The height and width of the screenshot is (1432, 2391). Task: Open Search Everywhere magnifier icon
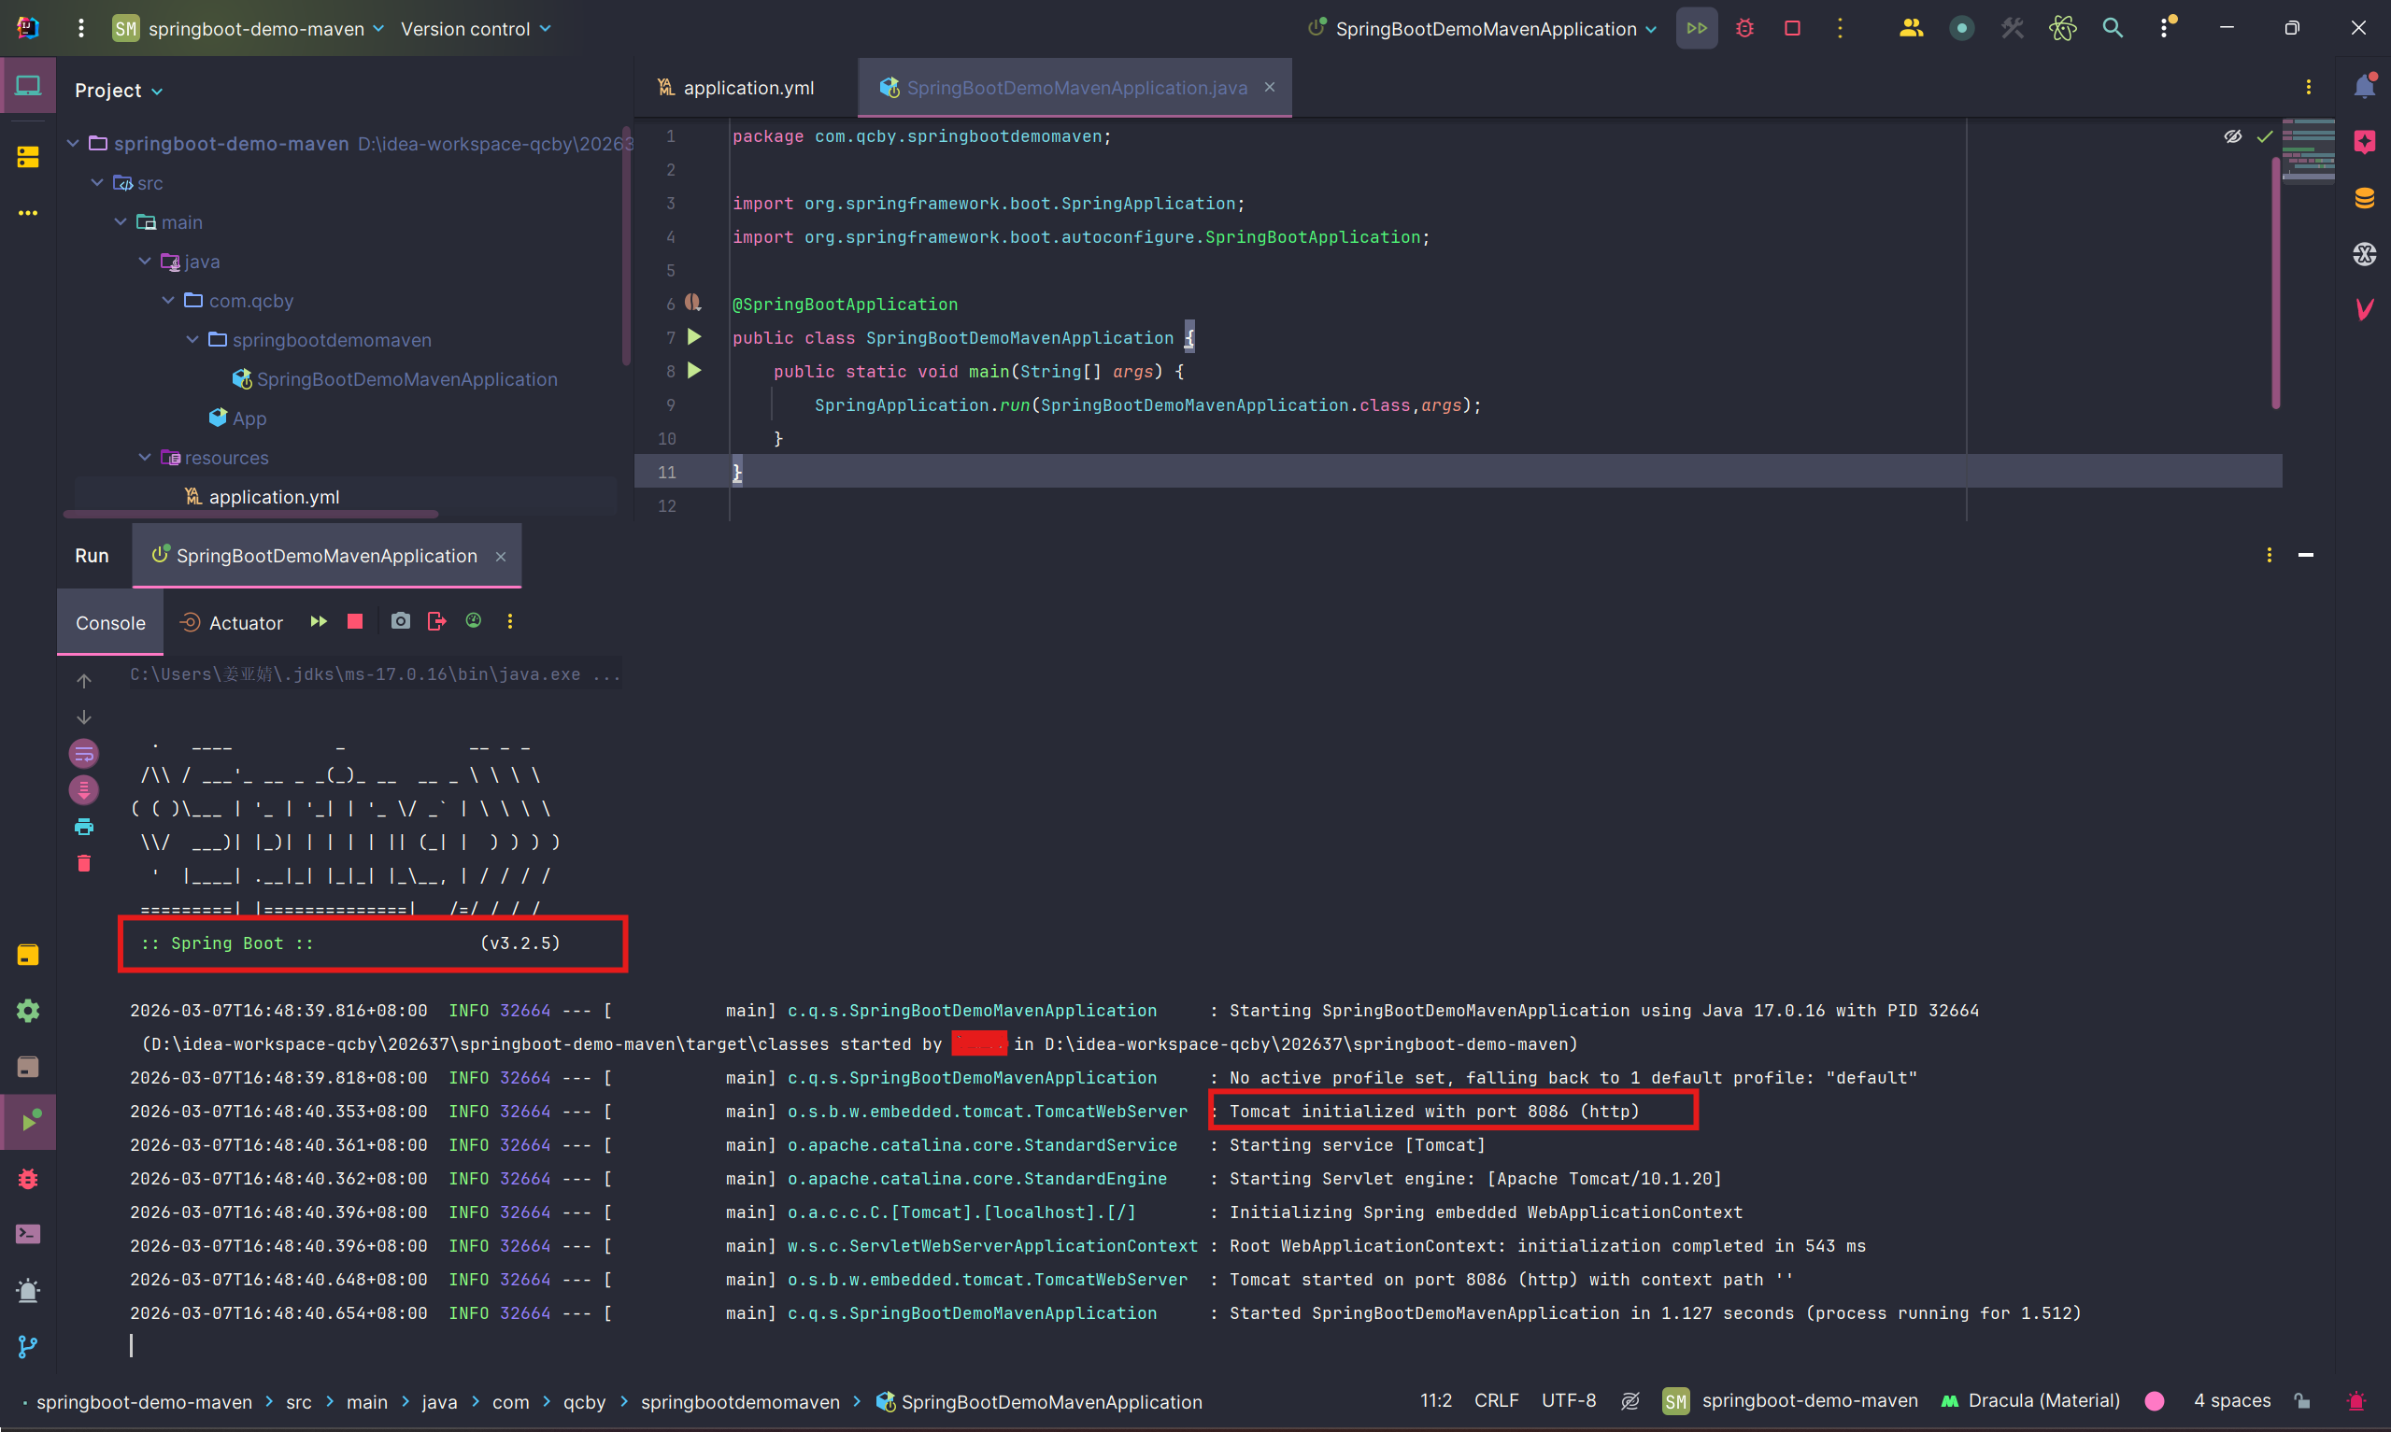pyautogui.click(x=2113, y=28)
